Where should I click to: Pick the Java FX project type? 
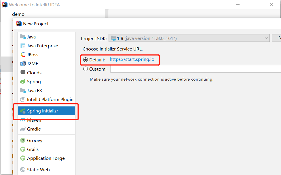click(x=46, y=91)
